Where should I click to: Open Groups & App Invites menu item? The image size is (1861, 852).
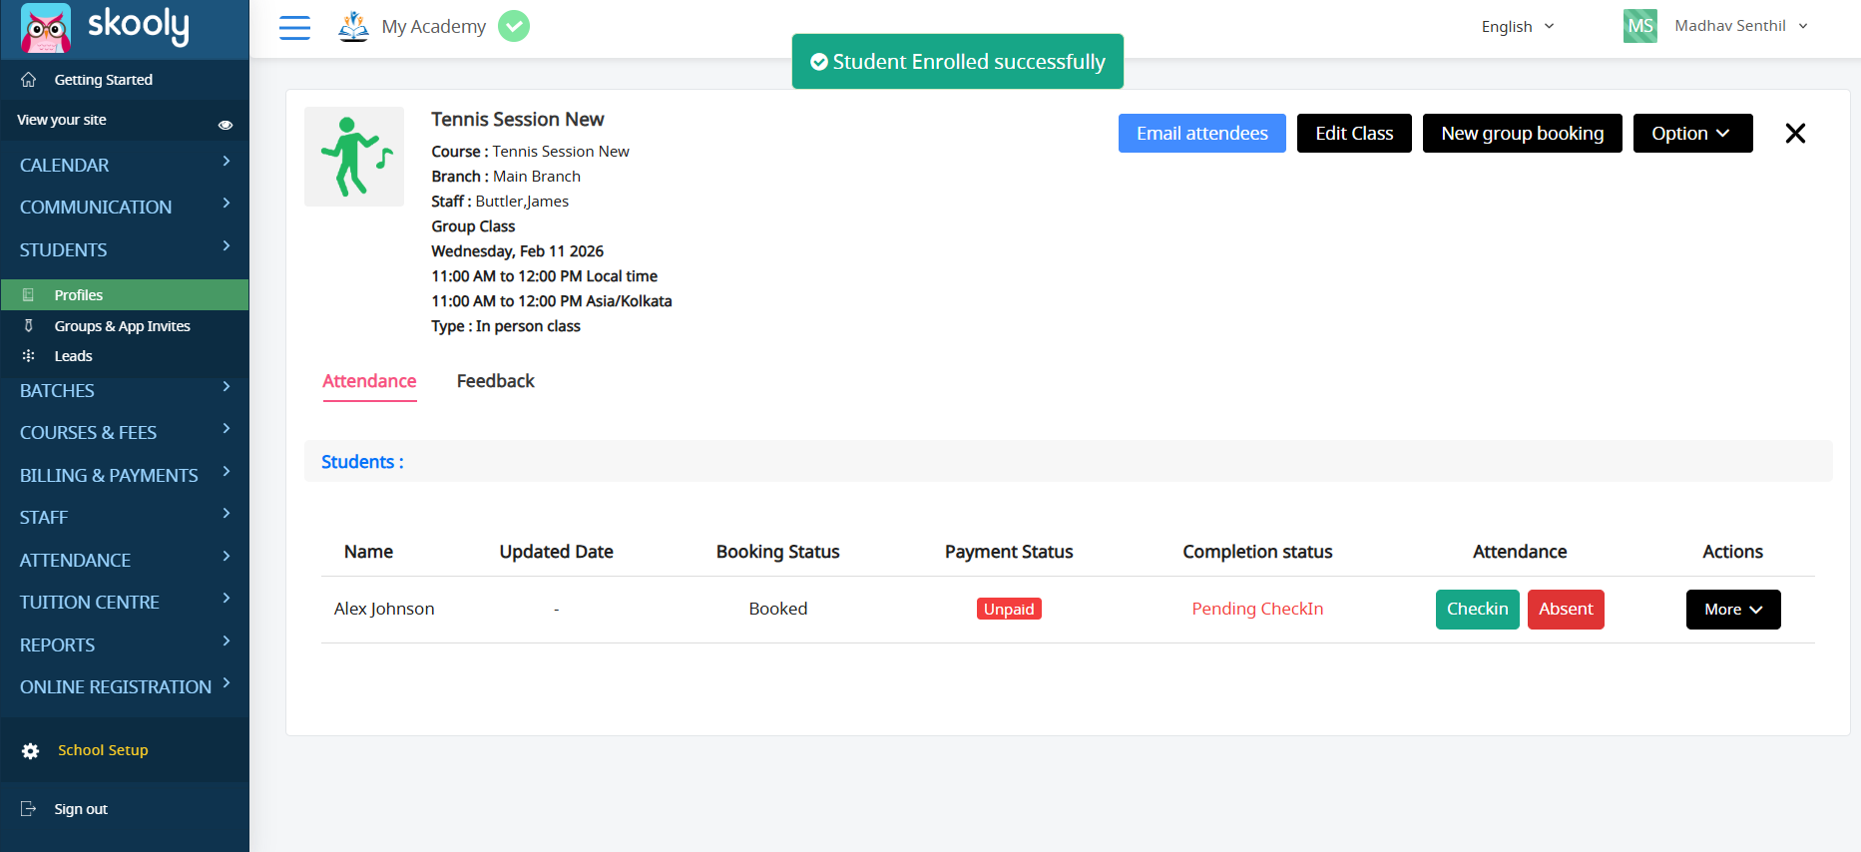[122, 326]
